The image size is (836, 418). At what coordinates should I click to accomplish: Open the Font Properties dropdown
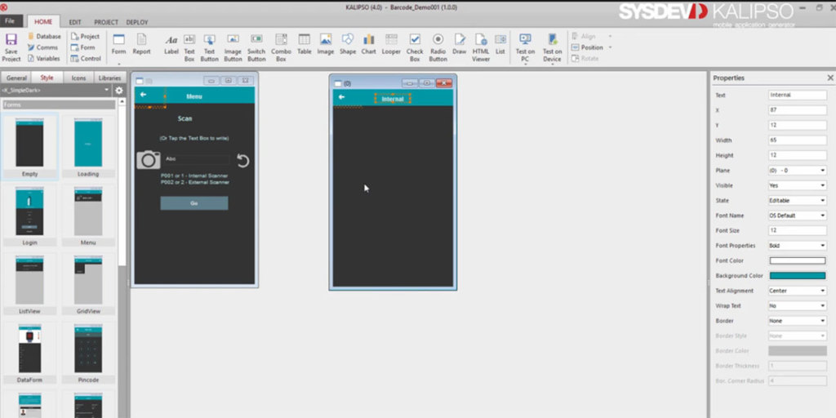click(x=797, y=246)
